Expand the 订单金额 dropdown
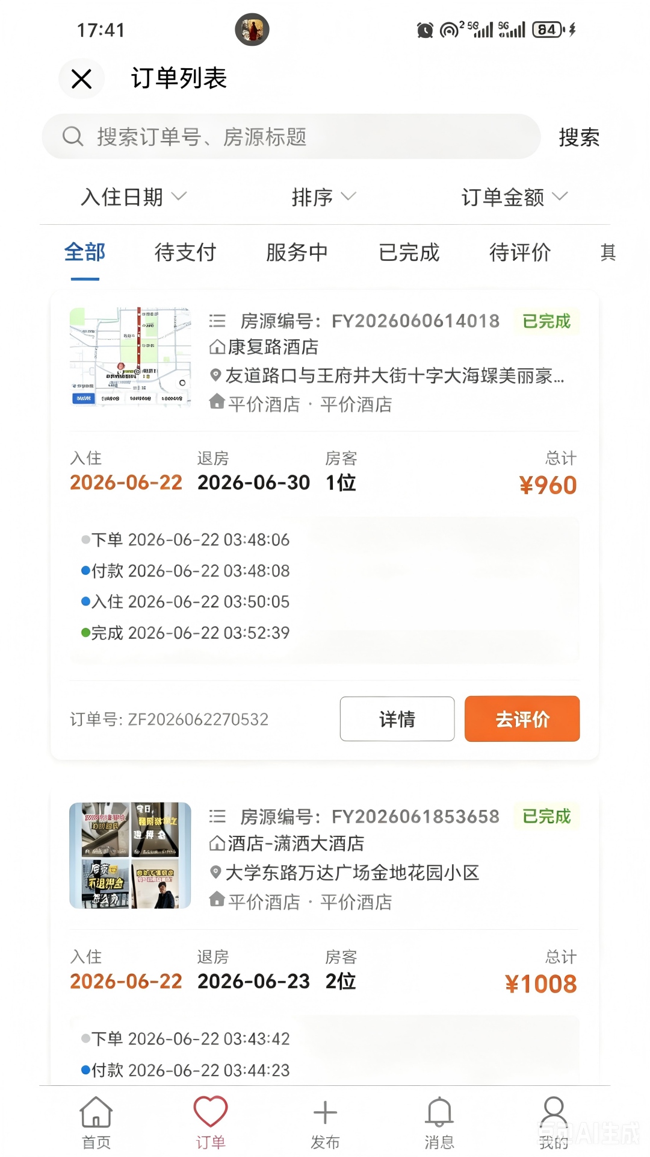This screenshot has width=650, height=1157. [x=515, y=197]
